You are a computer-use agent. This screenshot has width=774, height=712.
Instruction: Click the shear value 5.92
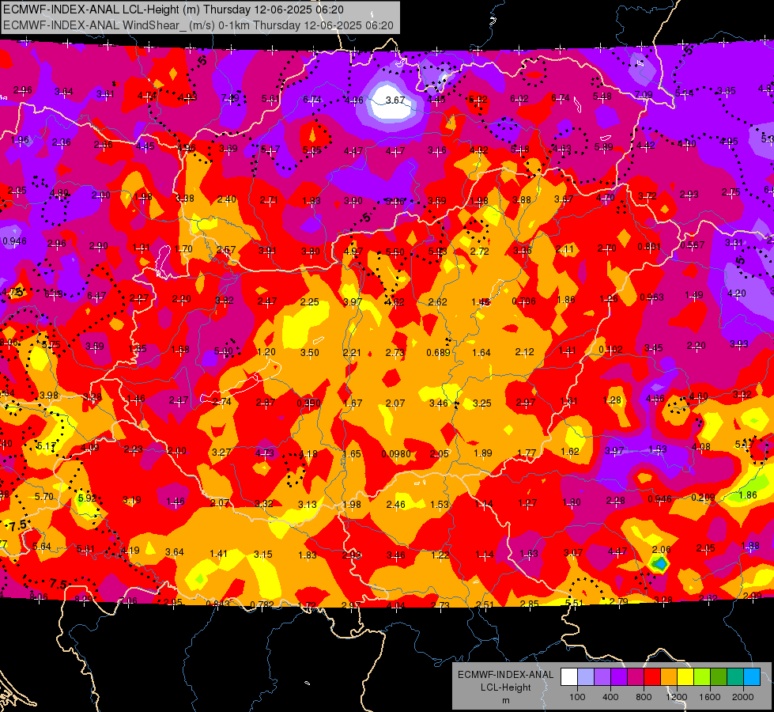[x=88, y=498]
